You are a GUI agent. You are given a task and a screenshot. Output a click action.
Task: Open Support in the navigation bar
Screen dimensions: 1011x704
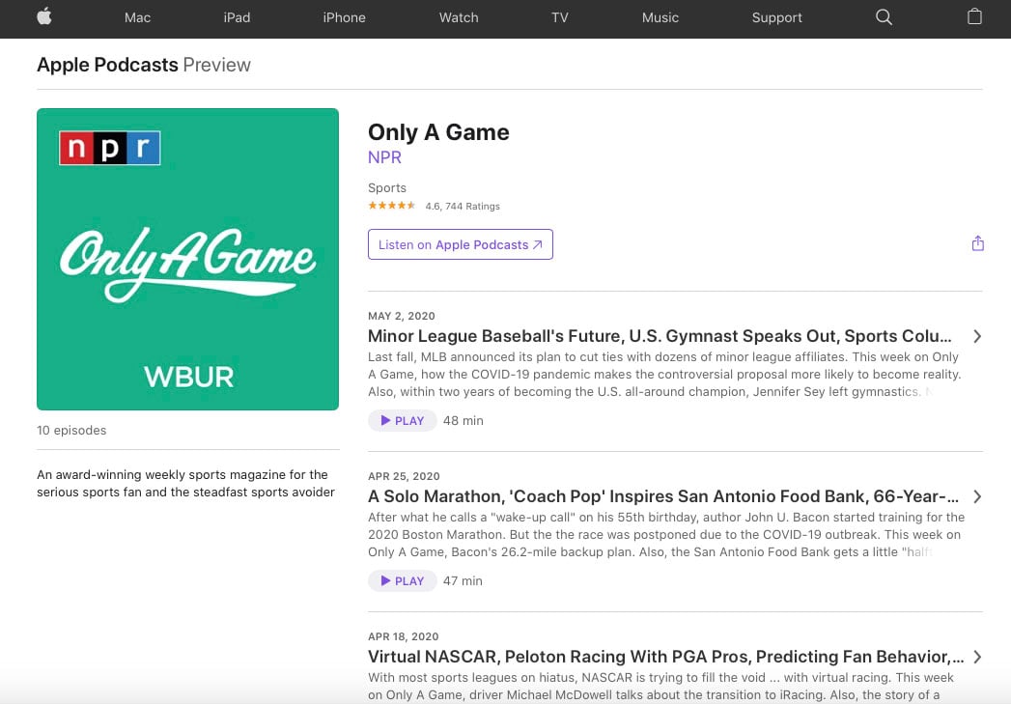[x=777, y=17]
